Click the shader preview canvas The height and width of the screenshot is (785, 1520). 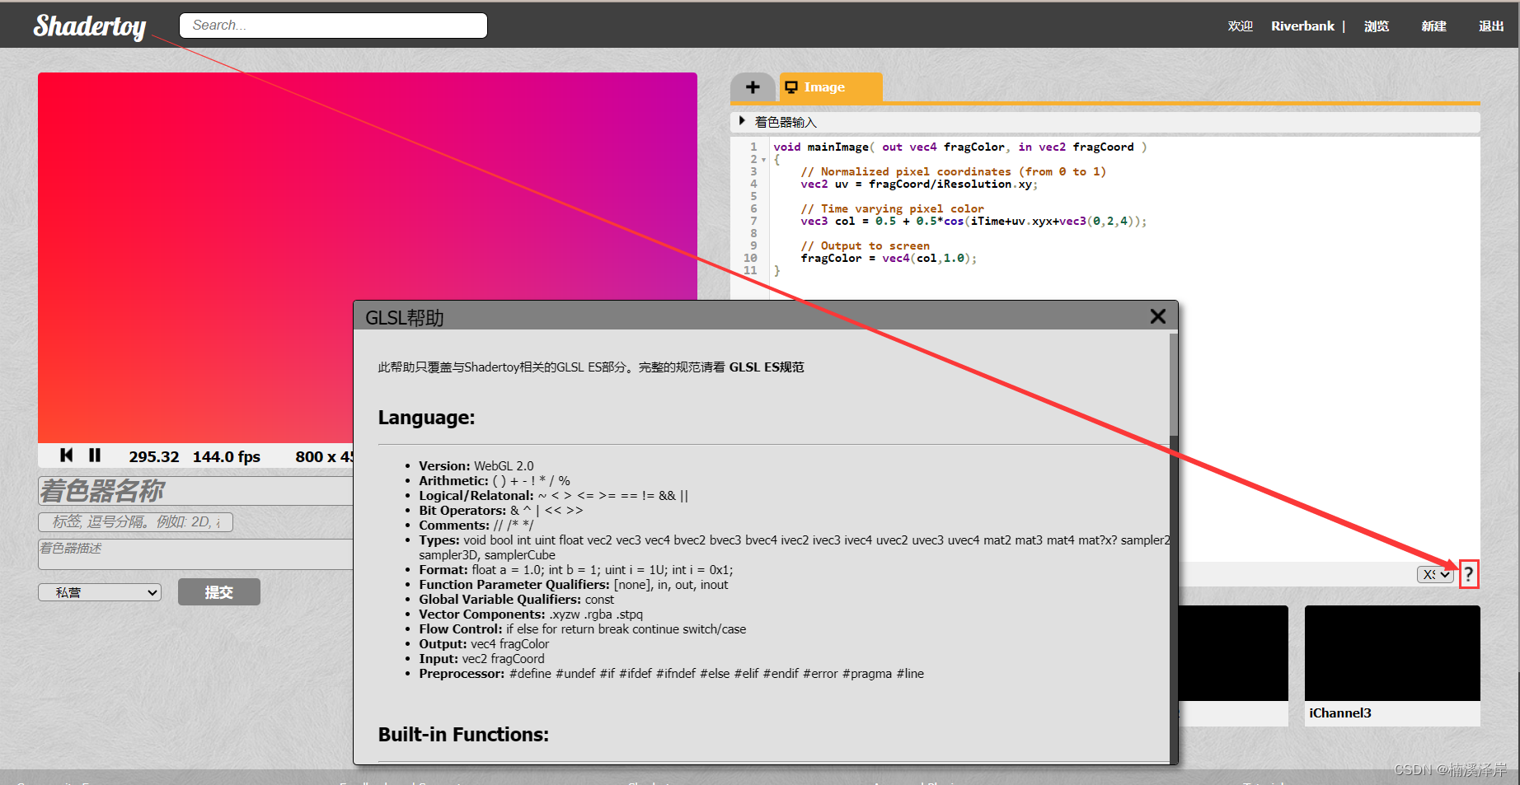(368, 257)
